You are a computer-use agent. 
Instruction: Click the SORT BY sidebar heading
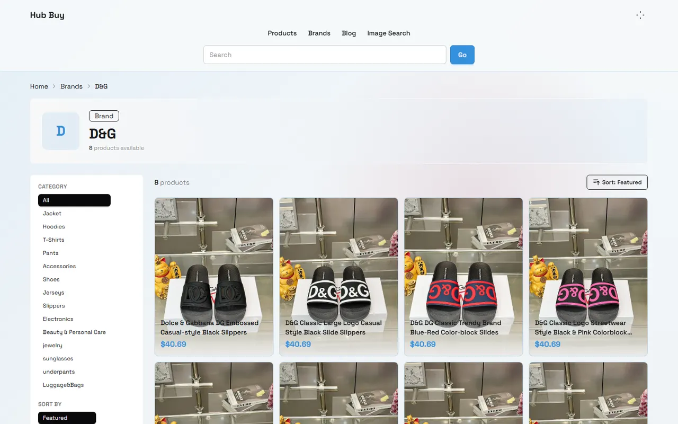[50, 404]
